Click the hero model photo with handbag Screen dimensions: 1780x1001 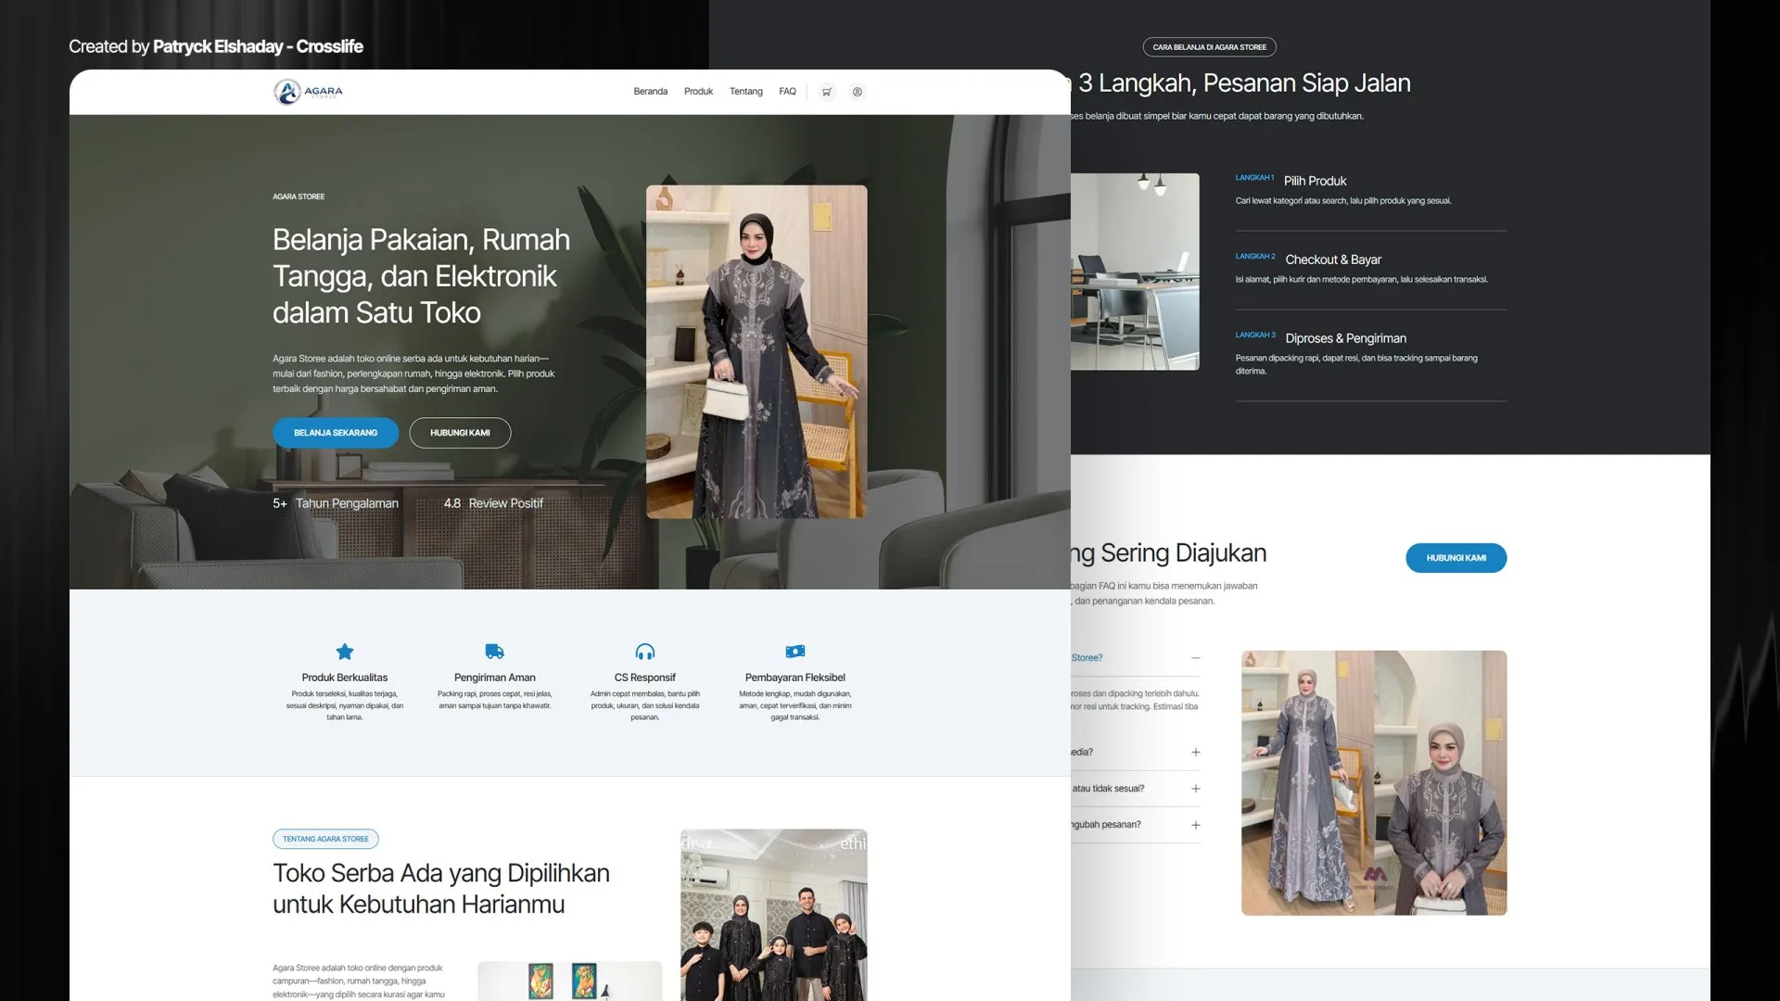[x=757, y=351]
